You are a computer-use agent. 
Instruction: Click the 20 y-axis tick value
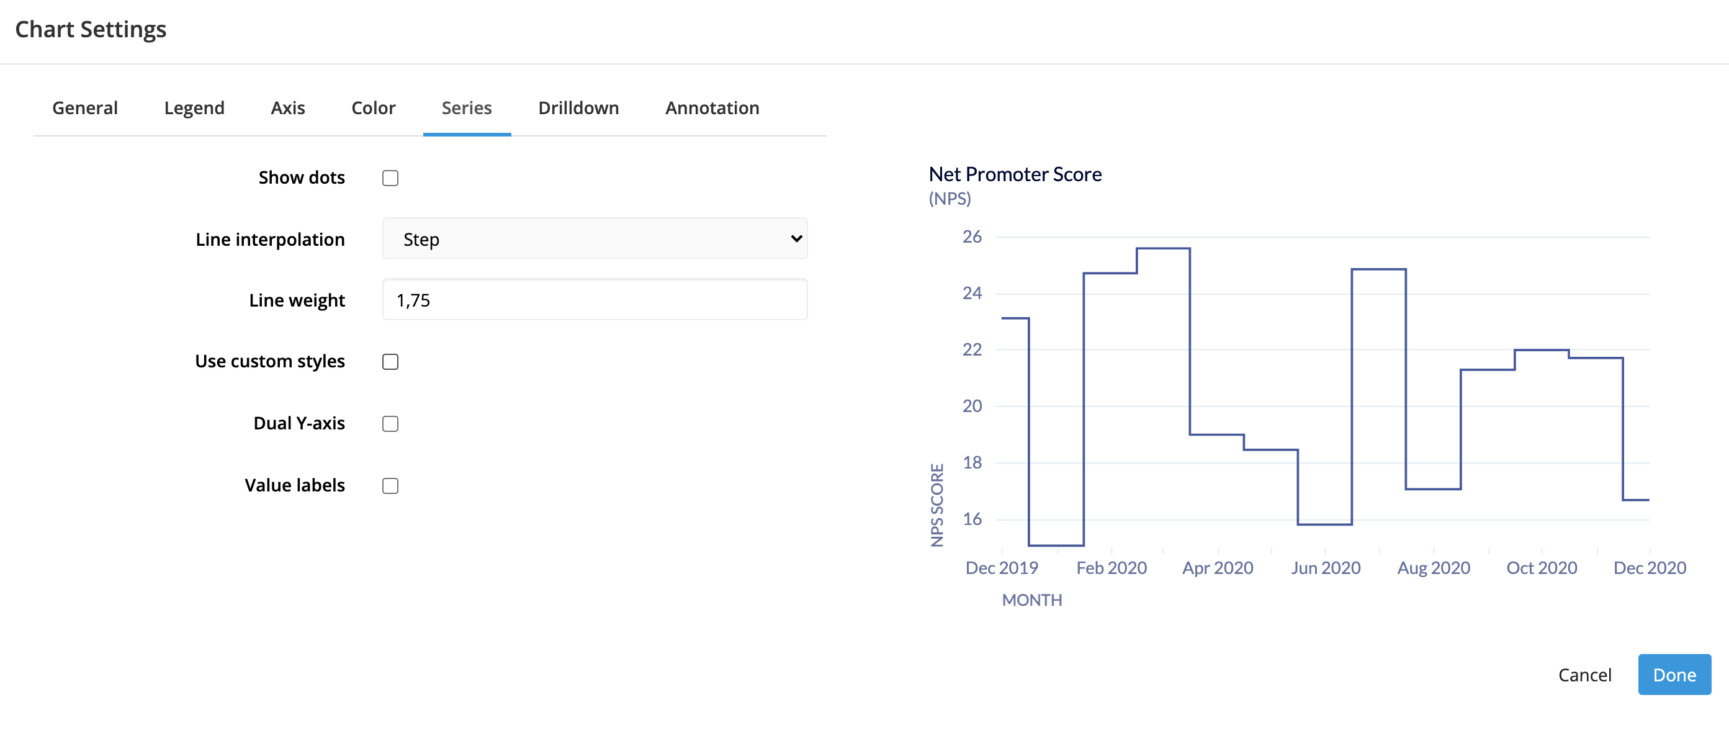coord(972,406)
